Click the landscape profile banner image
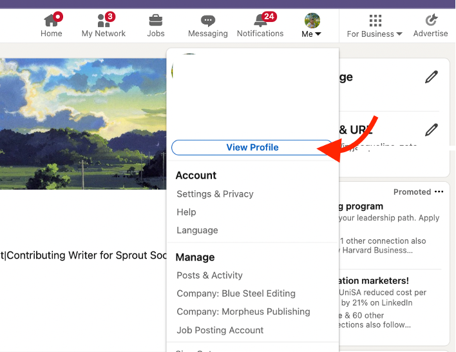 [x=83, y=124]
